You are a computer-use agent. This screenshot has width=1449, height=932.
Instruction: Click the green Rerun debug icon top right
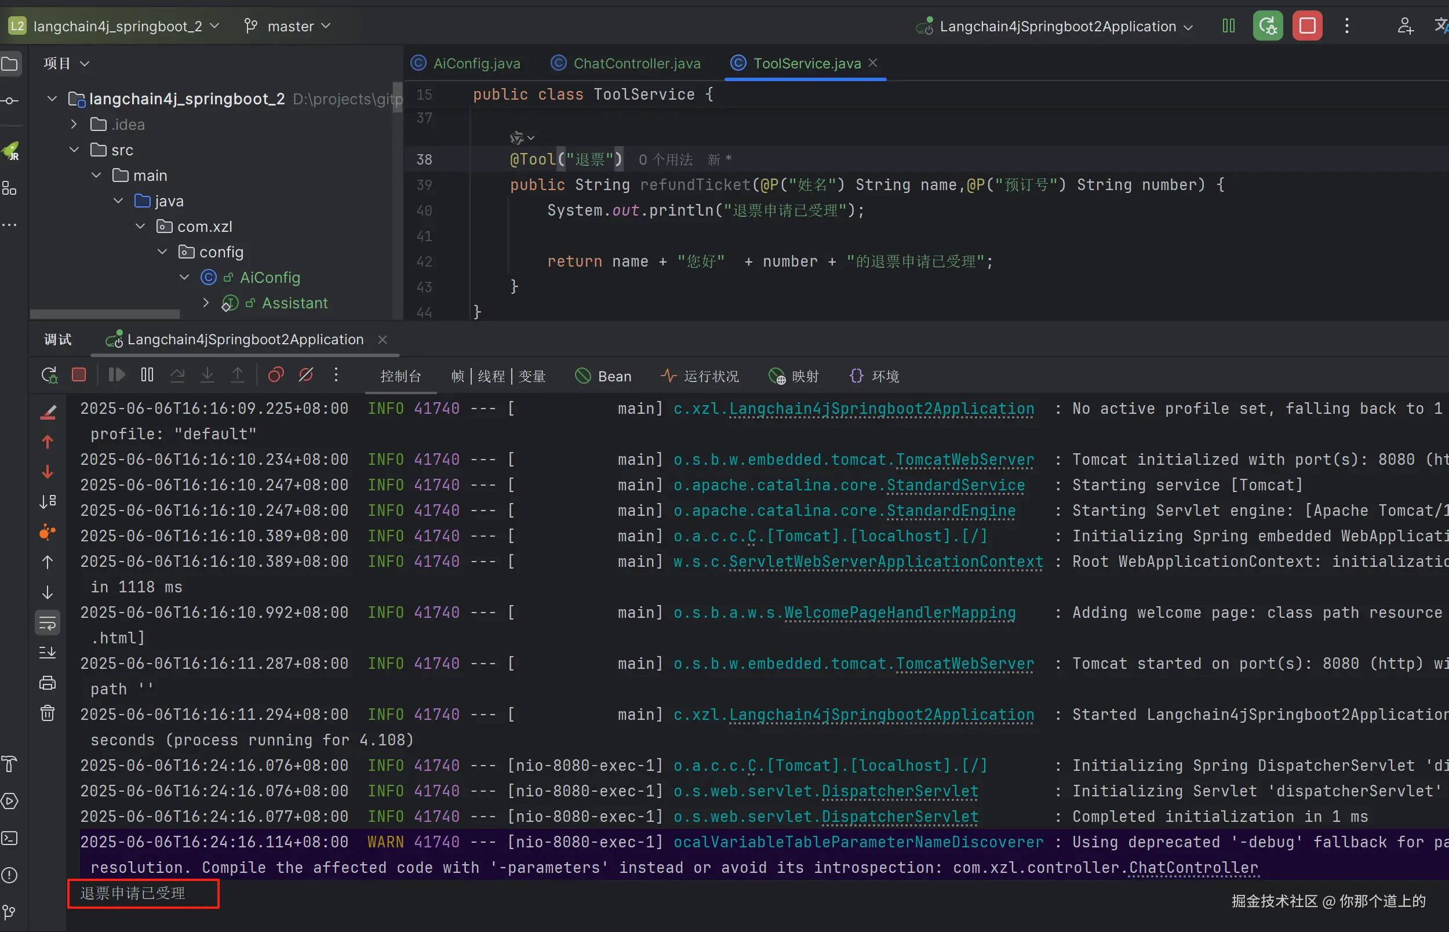pyautogui.click(x=1267, y=26)
